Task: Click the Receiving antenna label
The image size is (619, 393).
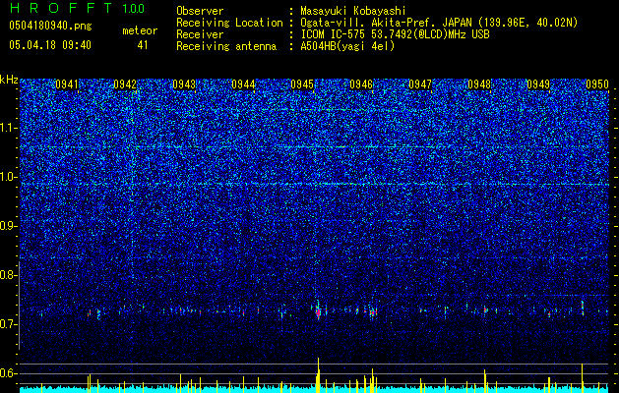Action: (x=226, y=46)
